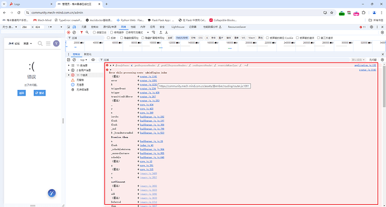The image size is (386, 207).
Task: Enable the preserve log checkbox
Action: [x=95, y=32]
